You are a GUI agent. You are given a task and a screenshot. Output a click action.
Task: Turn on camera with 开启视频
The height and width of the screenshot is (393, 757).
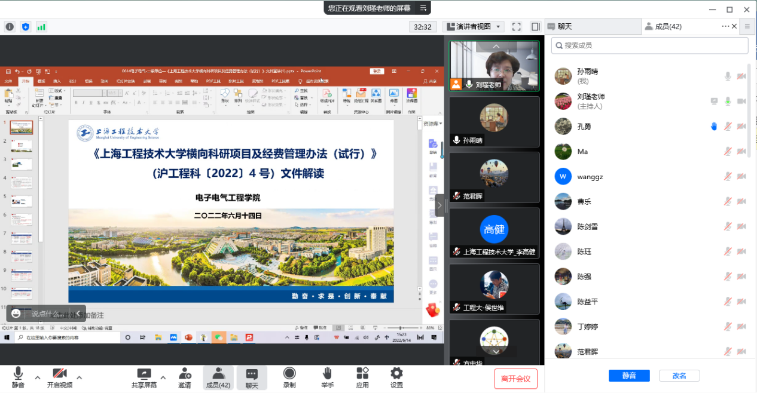(60, 378)
